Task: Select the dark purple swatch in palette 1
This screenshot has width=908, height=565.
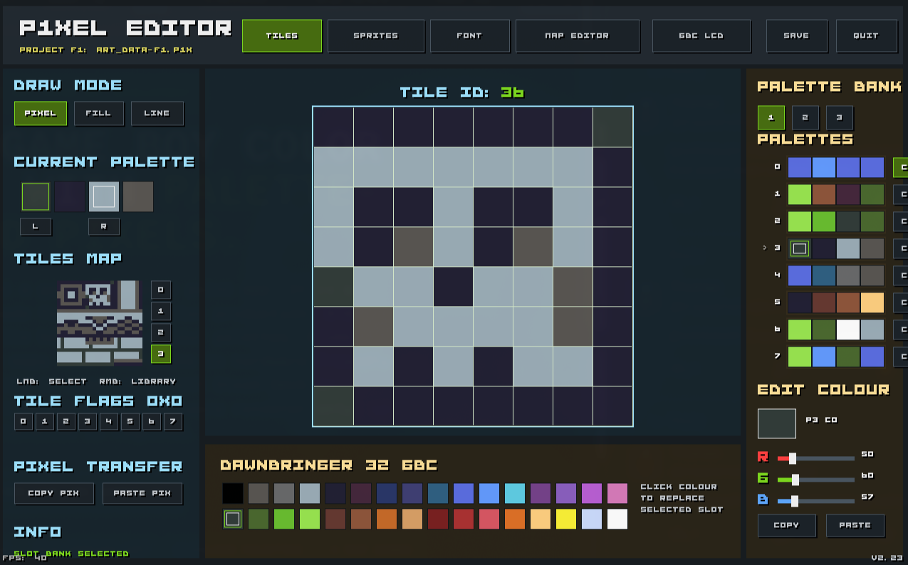Action: [848, 194]
